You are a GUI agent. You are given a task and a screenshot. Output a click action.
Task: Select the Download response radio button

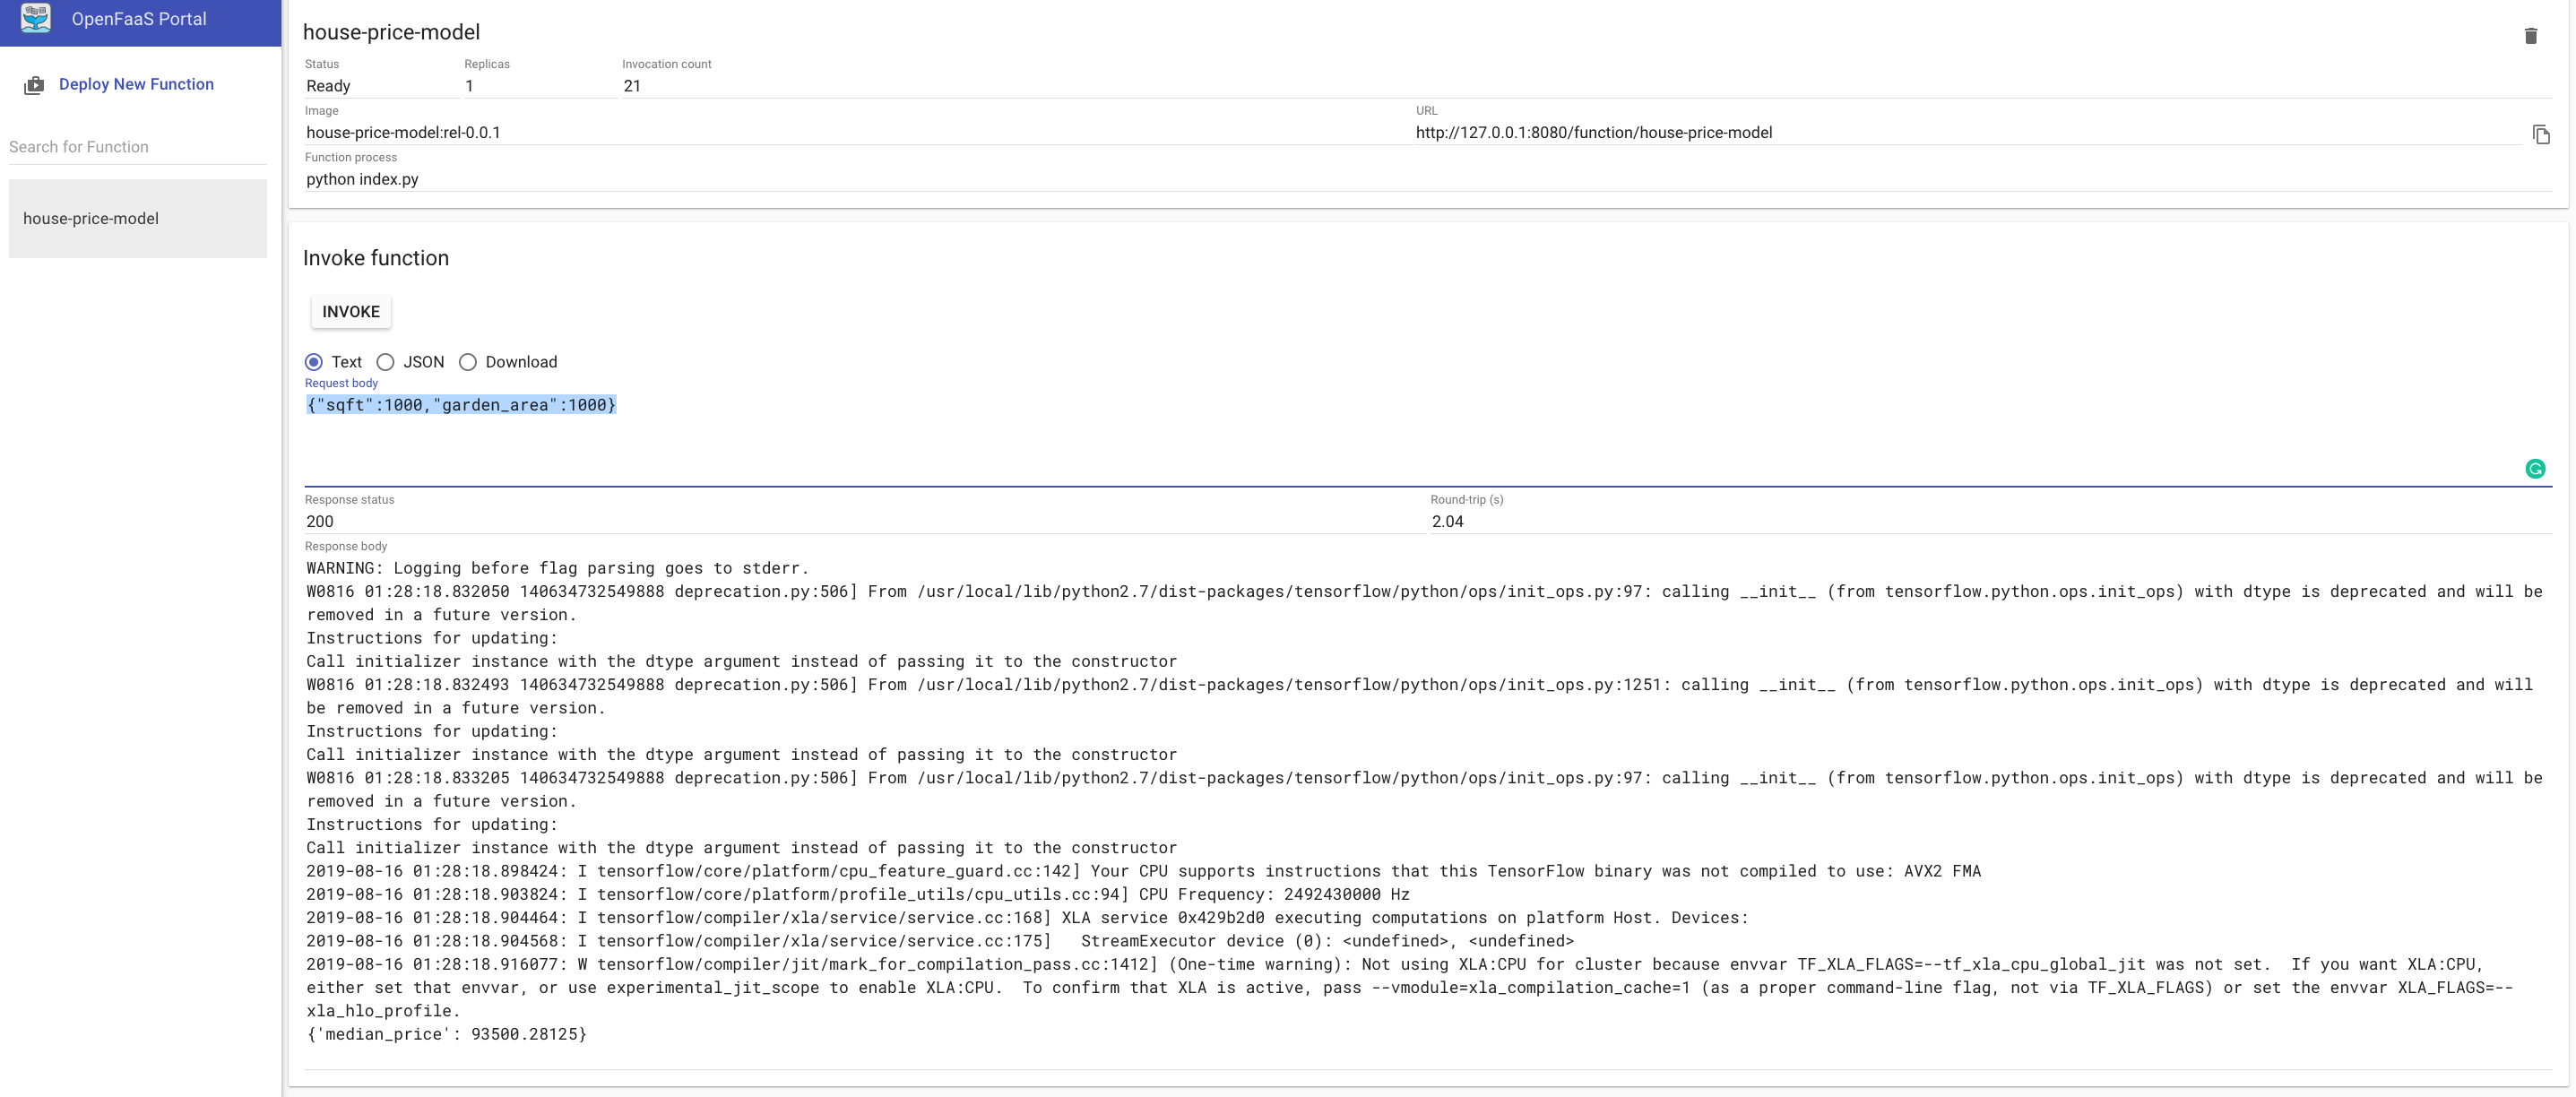coord(468,362)
